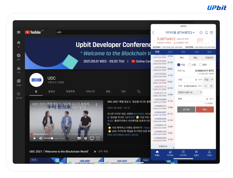This screenshot has height=178, width=233.
Task: Open 투자내역 in Upbit bottom bar
Action: point(183,153)
